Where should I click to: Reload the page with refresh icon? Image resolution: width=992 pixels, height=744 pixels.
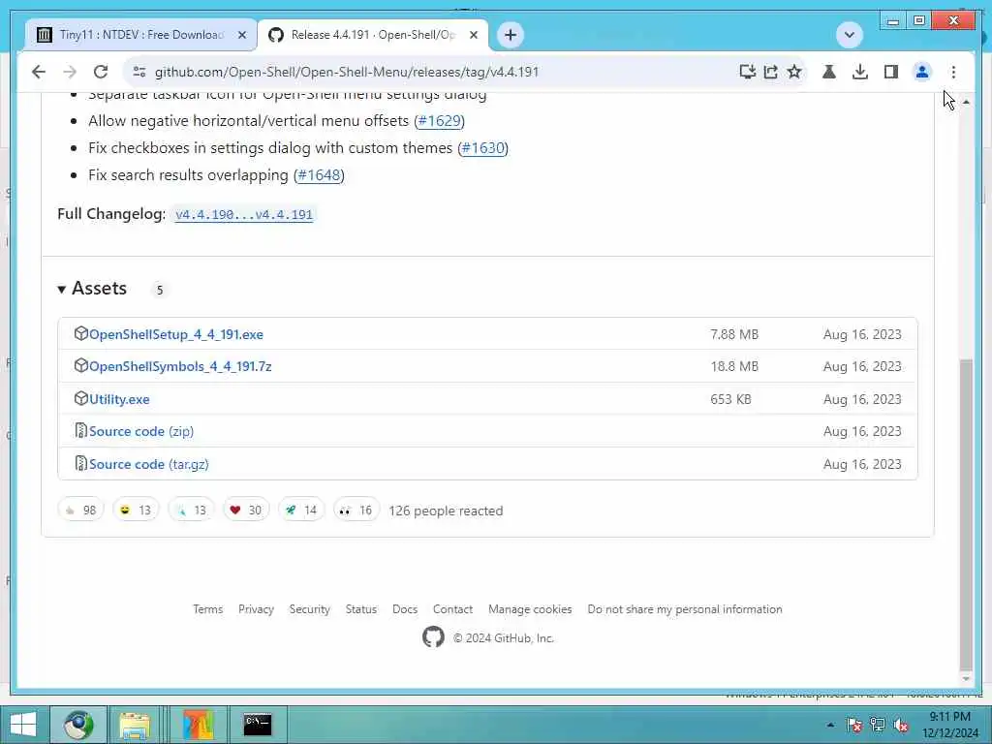tap(101, 72)
